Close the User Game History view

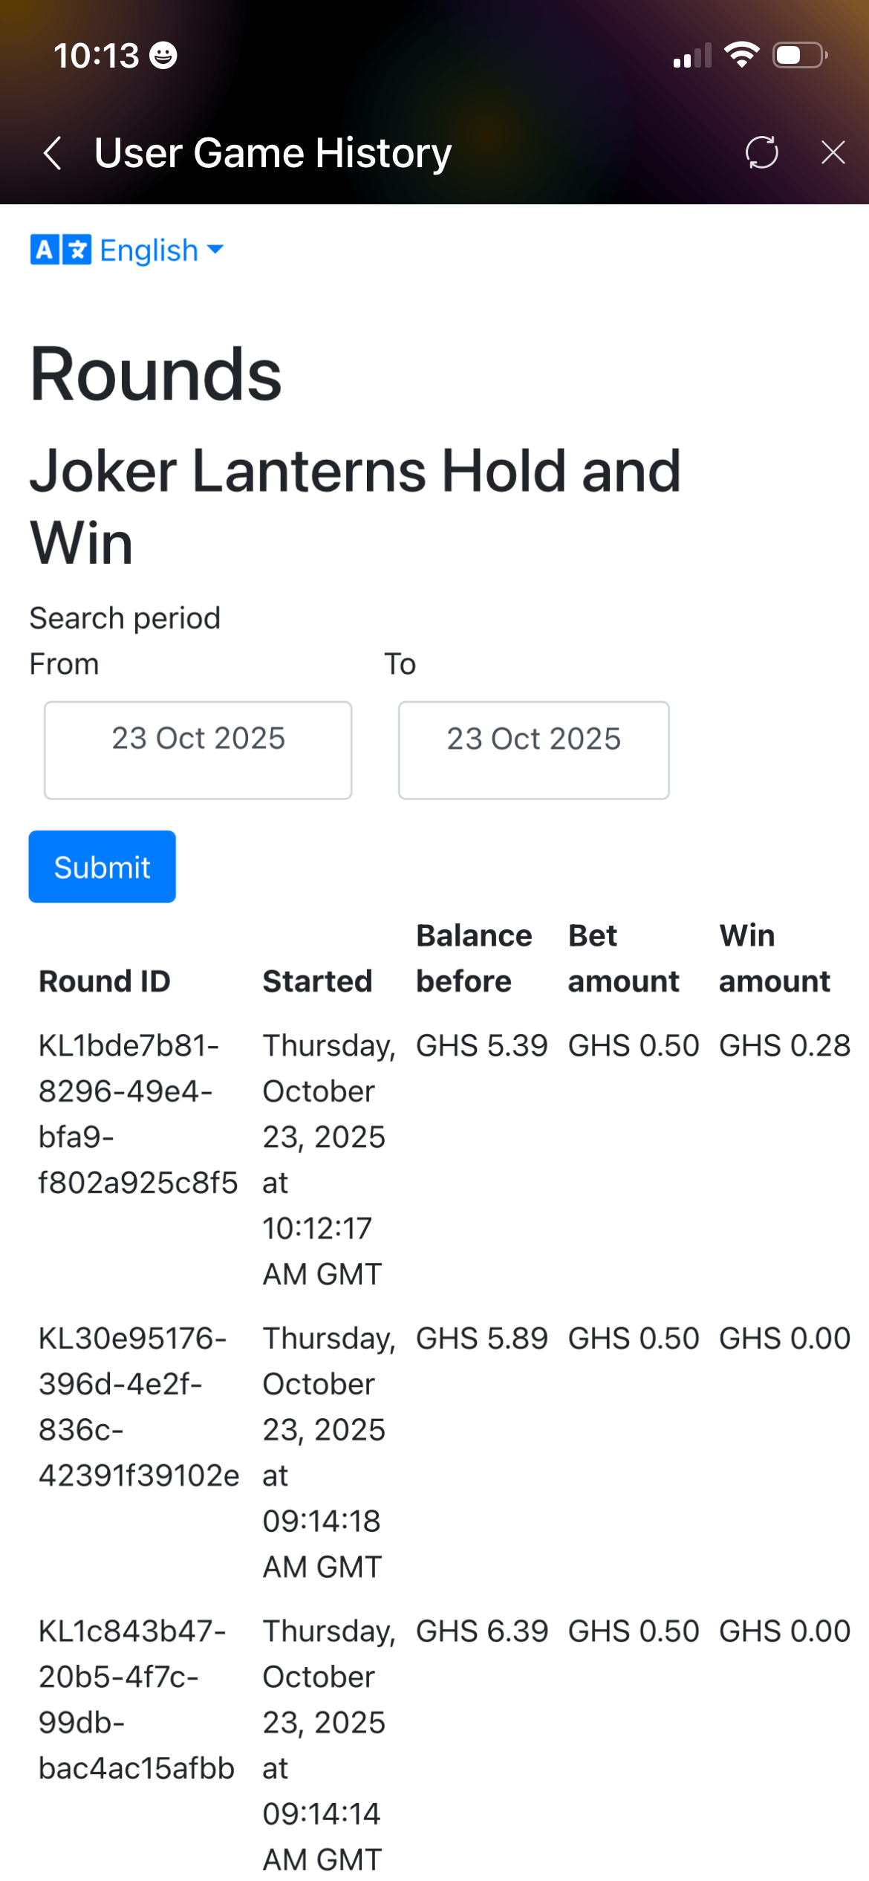coord(833,153)
